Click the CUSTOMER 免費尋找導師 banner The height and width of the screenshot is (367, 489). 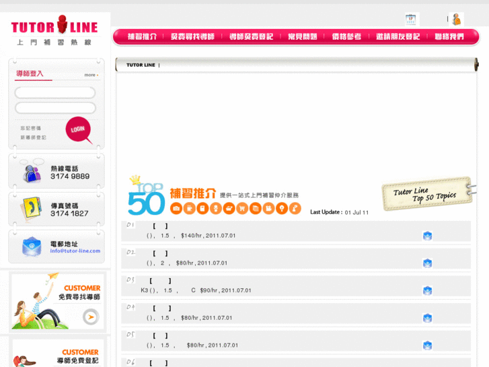tap(58, 302)
